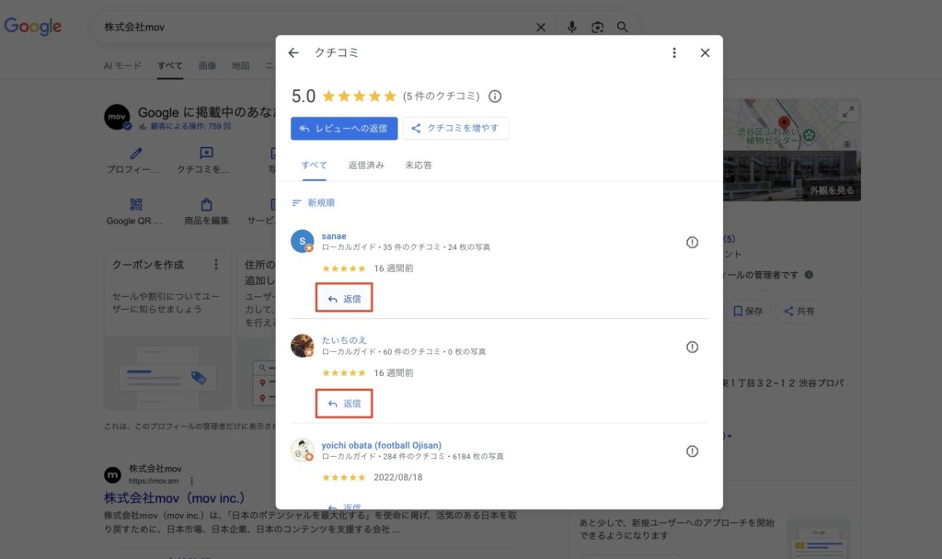Click the レビューへの返信 button
Screen dimensions: 942x559
[x=344, y=129]
